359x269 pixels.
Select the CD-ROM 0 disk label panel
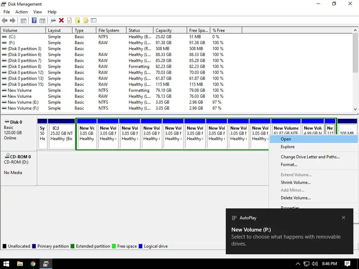19,168
